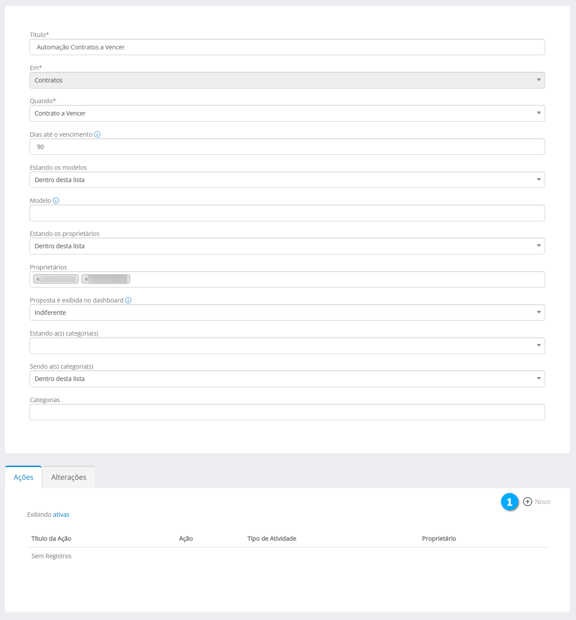Remove the second owner tag in Proprietários
The image size is (576, 620).
pyautogui.click(x=86, y=279)
